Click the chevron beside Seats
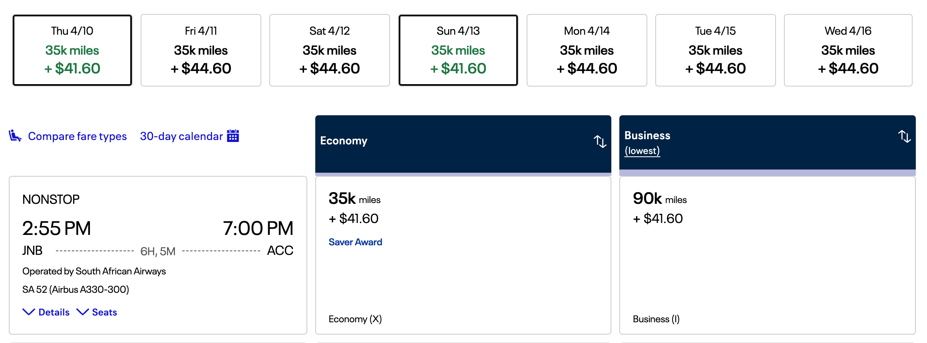 click(83, 312)
